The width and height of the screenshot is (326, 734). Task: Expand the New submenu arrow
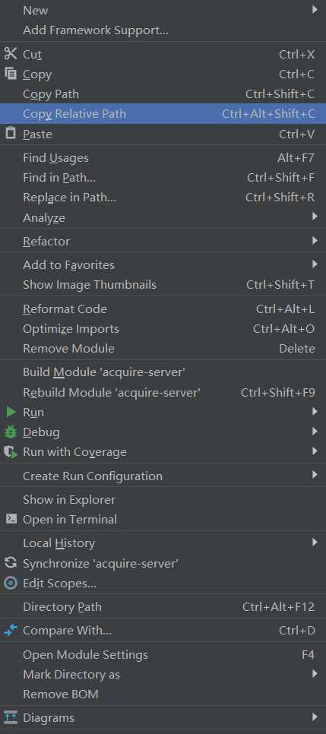click(315, 10)
